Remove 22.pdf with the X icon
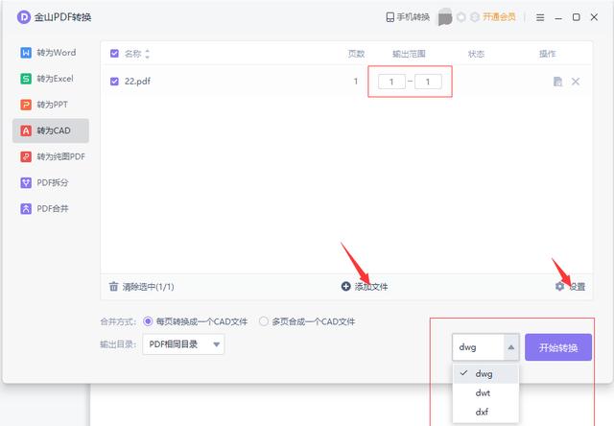 (x=576, y=82)
